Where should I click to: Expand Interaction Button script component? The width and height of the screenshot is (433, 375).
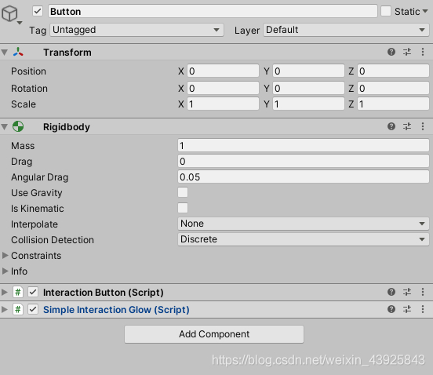click(x=5, y=292)
